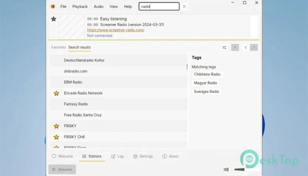Select Fantasy Radio station

coord(119,104)
